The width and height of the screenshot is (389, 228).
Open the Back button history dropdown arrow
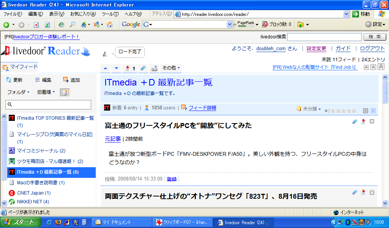pos(13,25)
